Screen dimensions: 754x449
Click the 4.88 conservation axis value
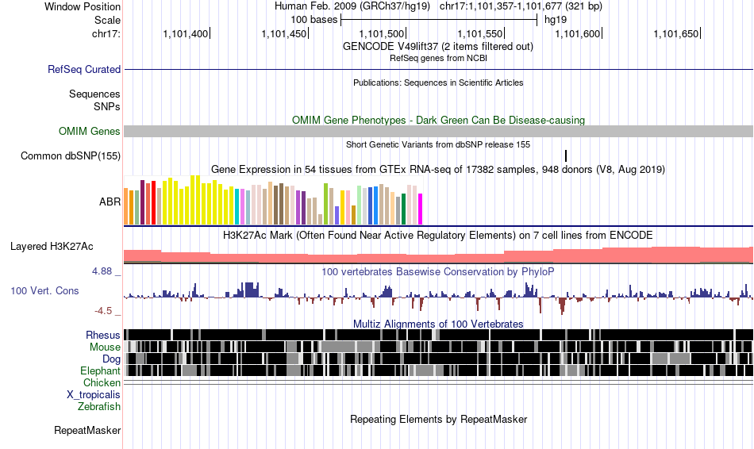102,271
